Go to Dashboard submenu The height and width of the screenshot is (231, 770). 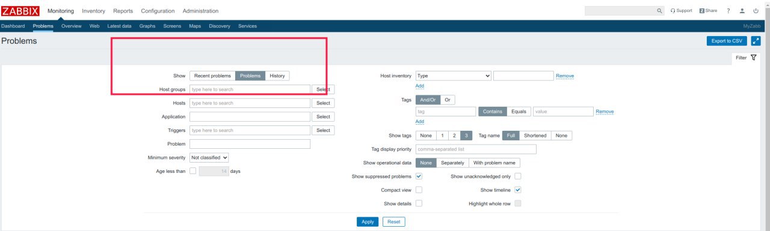tap(13, 26)
